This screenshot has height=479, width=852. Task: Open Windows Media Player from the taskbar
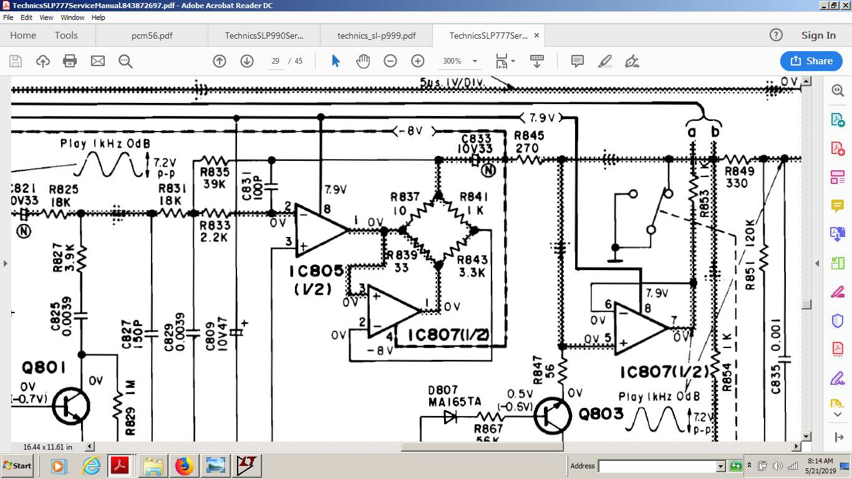click(x=58, y=466)
